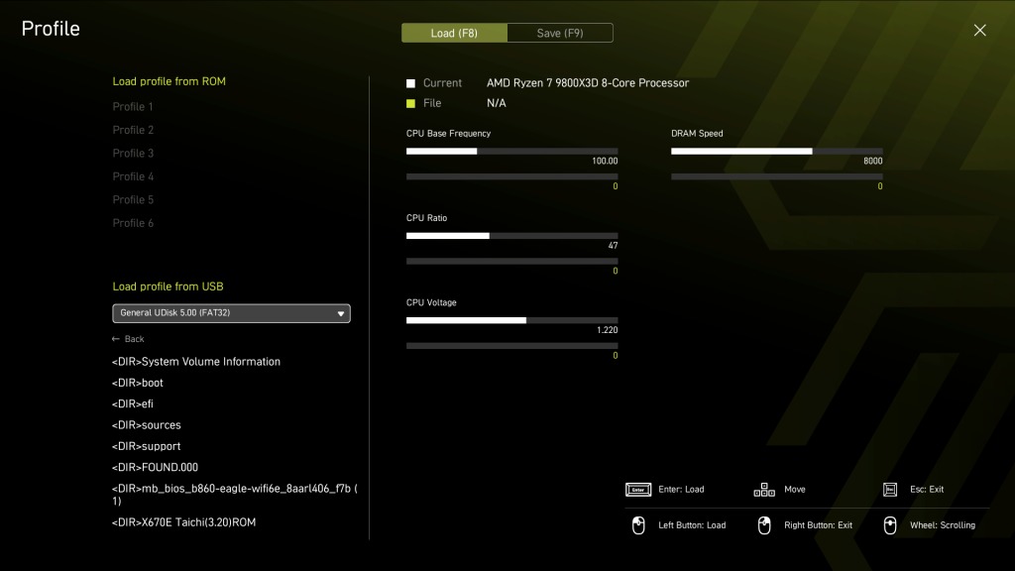1015x571 pixels.
Task: Select Profile 5 from ROM list
Action: point(133,200)
